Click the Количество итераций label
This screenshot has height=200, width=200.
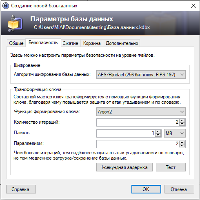[x=37, y=122]
